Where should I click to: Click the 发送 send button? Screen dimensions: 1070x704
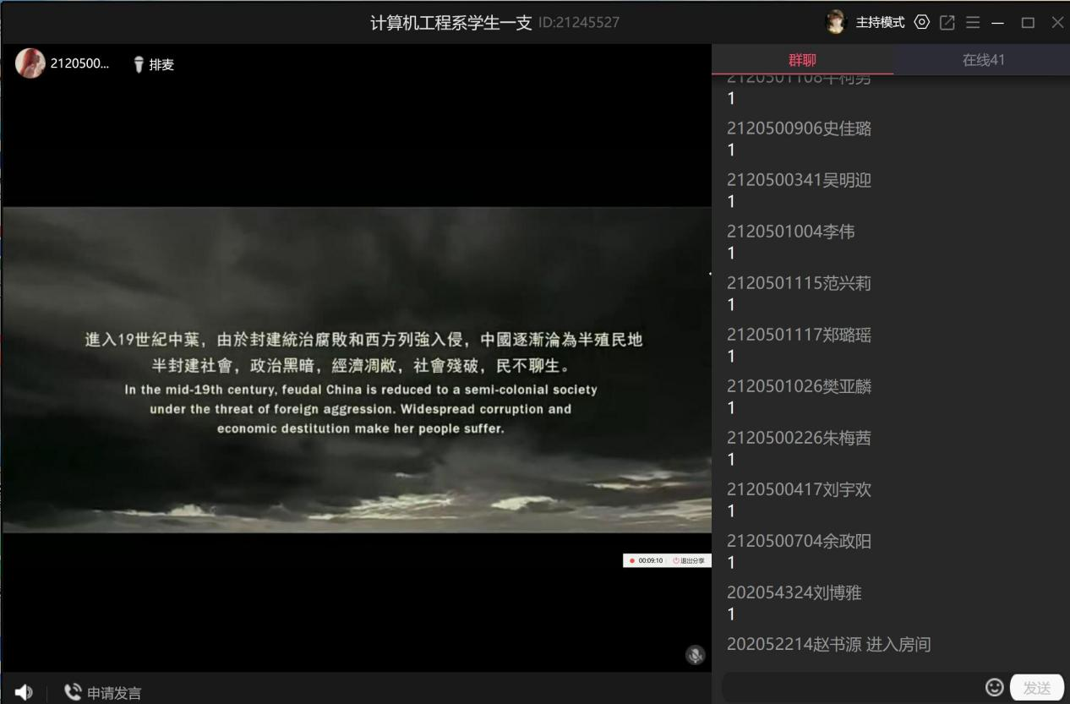(x=1037, y=688)
